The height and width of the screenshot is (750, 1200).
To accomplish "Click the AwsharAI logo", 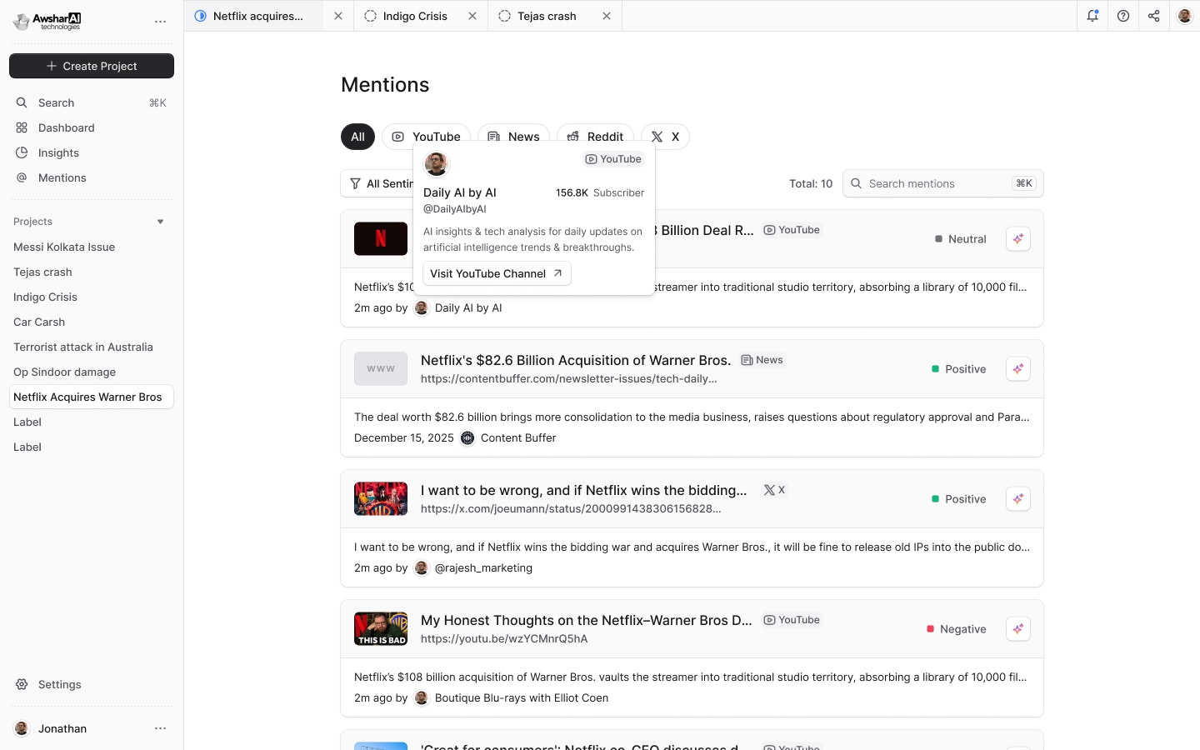I will (x=47, y=22).
